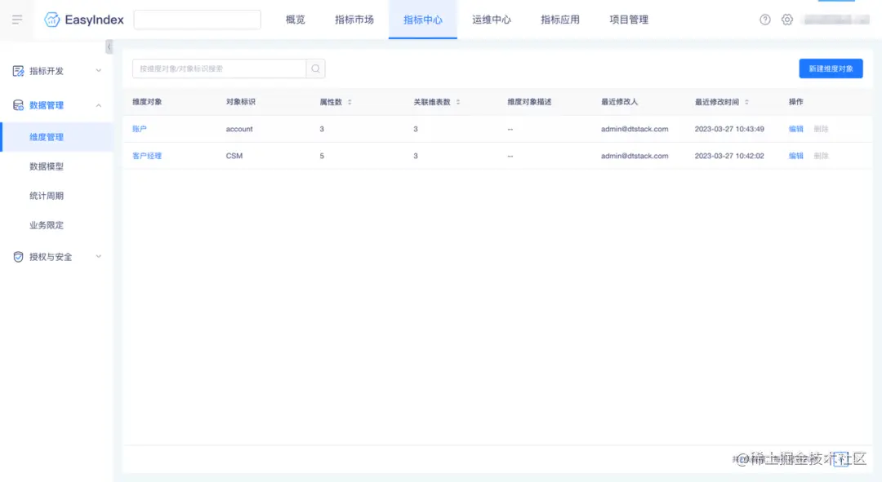
Task: Open the 客户经理 dimension object link
Action: pos(147,156)
